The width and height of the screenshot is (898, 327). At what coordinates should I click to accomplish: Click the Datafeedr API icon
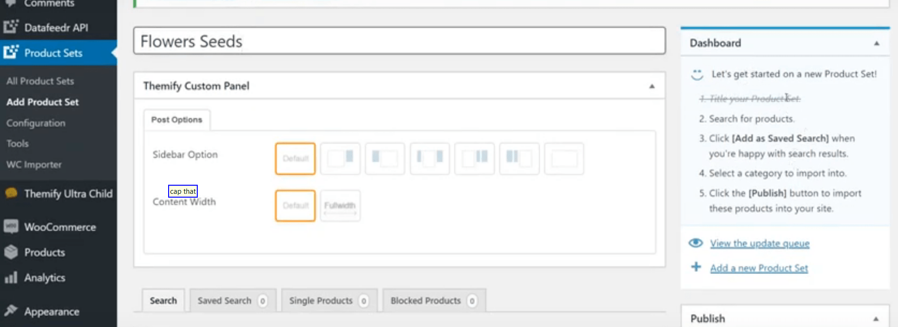[12, 27]
